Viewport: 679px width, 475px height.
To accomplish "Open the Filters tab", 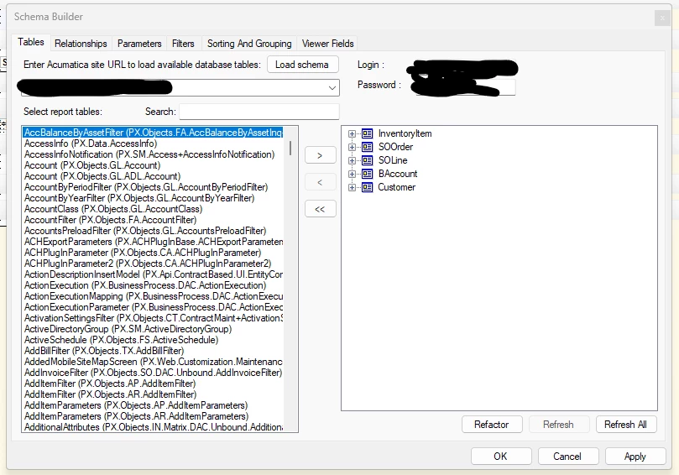I will click(x=183, y=44).
